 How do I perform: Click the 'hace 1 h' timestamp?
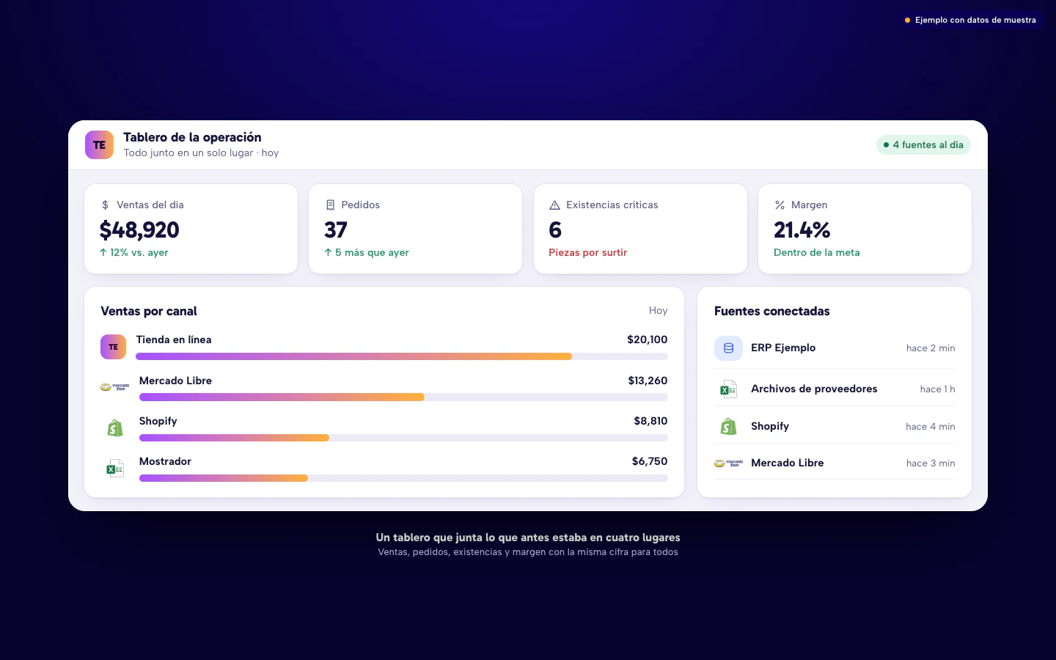[x=938, y=389]
